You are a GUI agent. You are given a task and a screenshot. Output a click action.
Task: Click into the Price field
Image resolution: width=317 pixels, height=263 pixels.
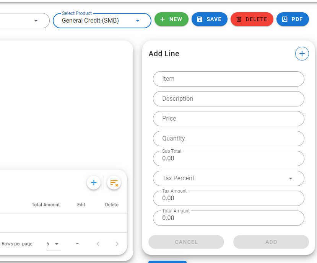pos(228,118)
